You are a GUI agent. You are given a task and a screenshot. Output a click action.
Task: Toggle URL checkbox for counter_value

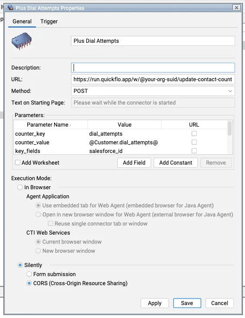pos(194,142)
